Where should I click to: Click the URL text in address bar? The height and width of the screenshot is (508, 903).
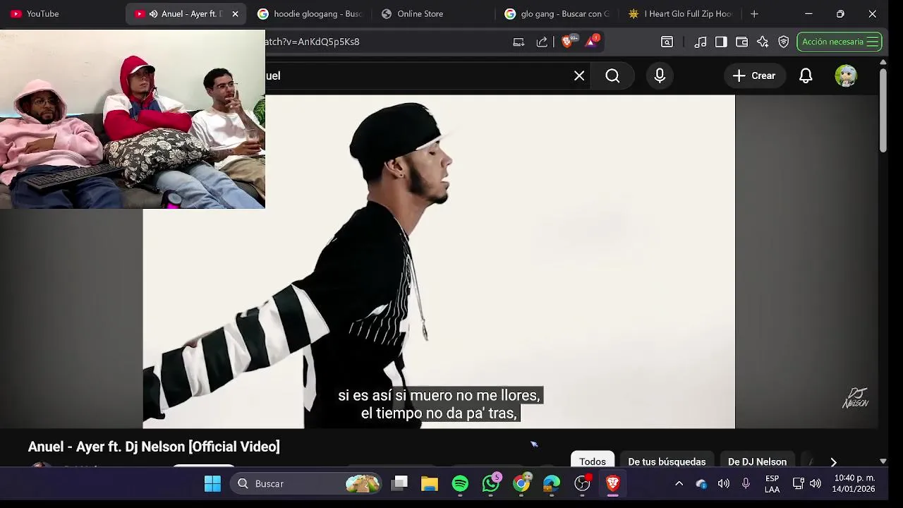[313, 42]
